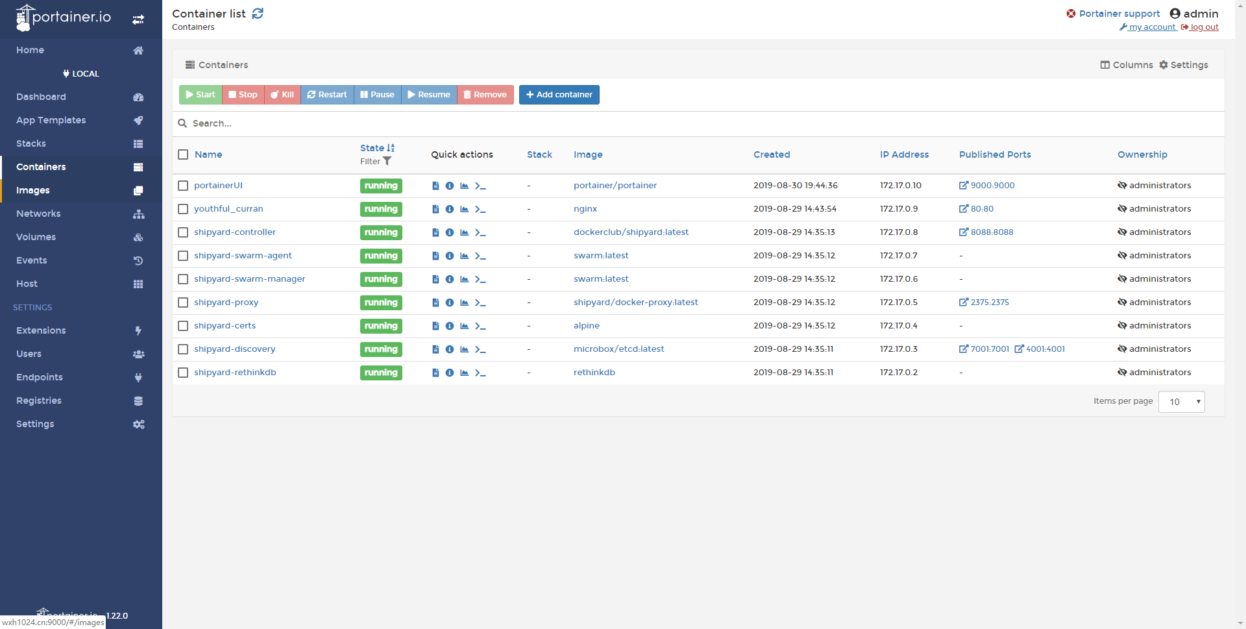Screen dimensions: 1246x629
Task: Open Images in sidebar menu
Action: (81, 190)
